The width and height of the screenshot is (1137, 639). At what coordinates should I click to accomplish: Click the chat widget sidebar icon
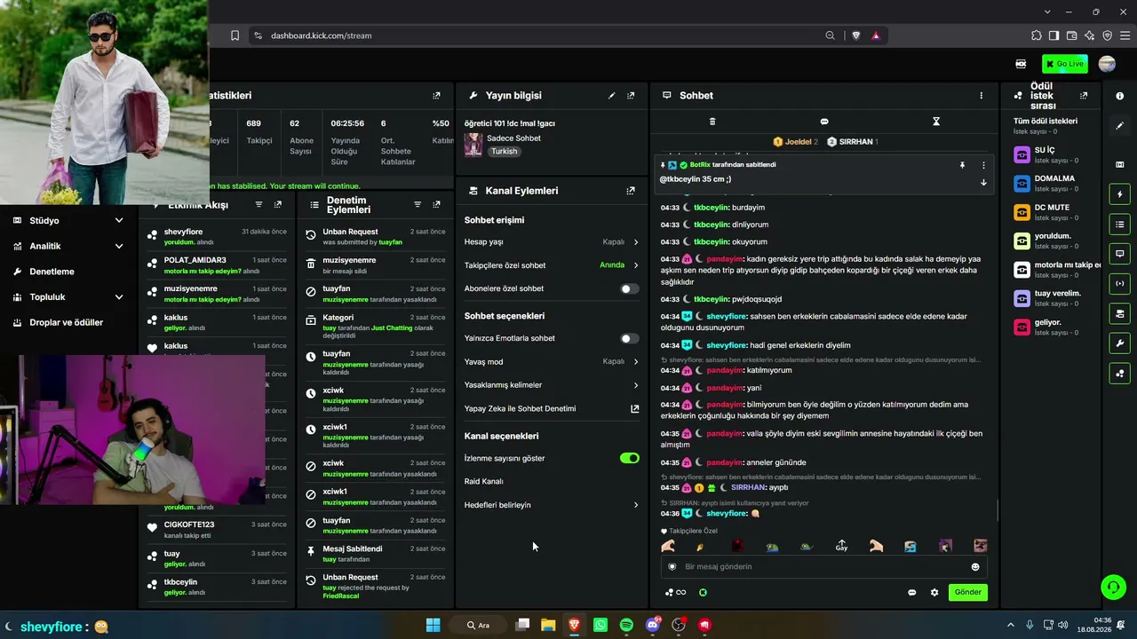point(1119,254)
